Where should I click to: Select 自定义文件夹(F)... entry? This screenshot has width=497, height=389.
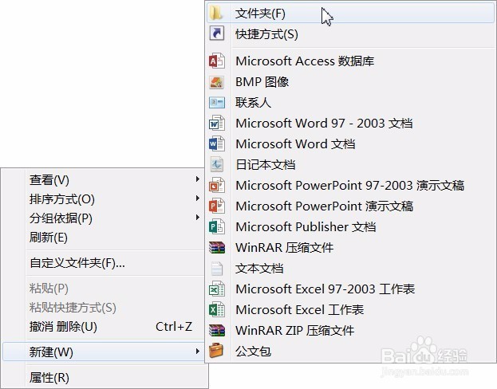(x=104, y=263)
